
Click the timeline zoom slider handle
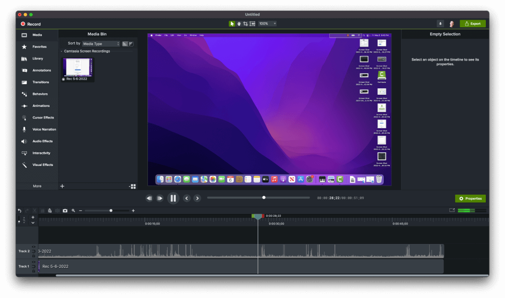click(x=111, y=211)
